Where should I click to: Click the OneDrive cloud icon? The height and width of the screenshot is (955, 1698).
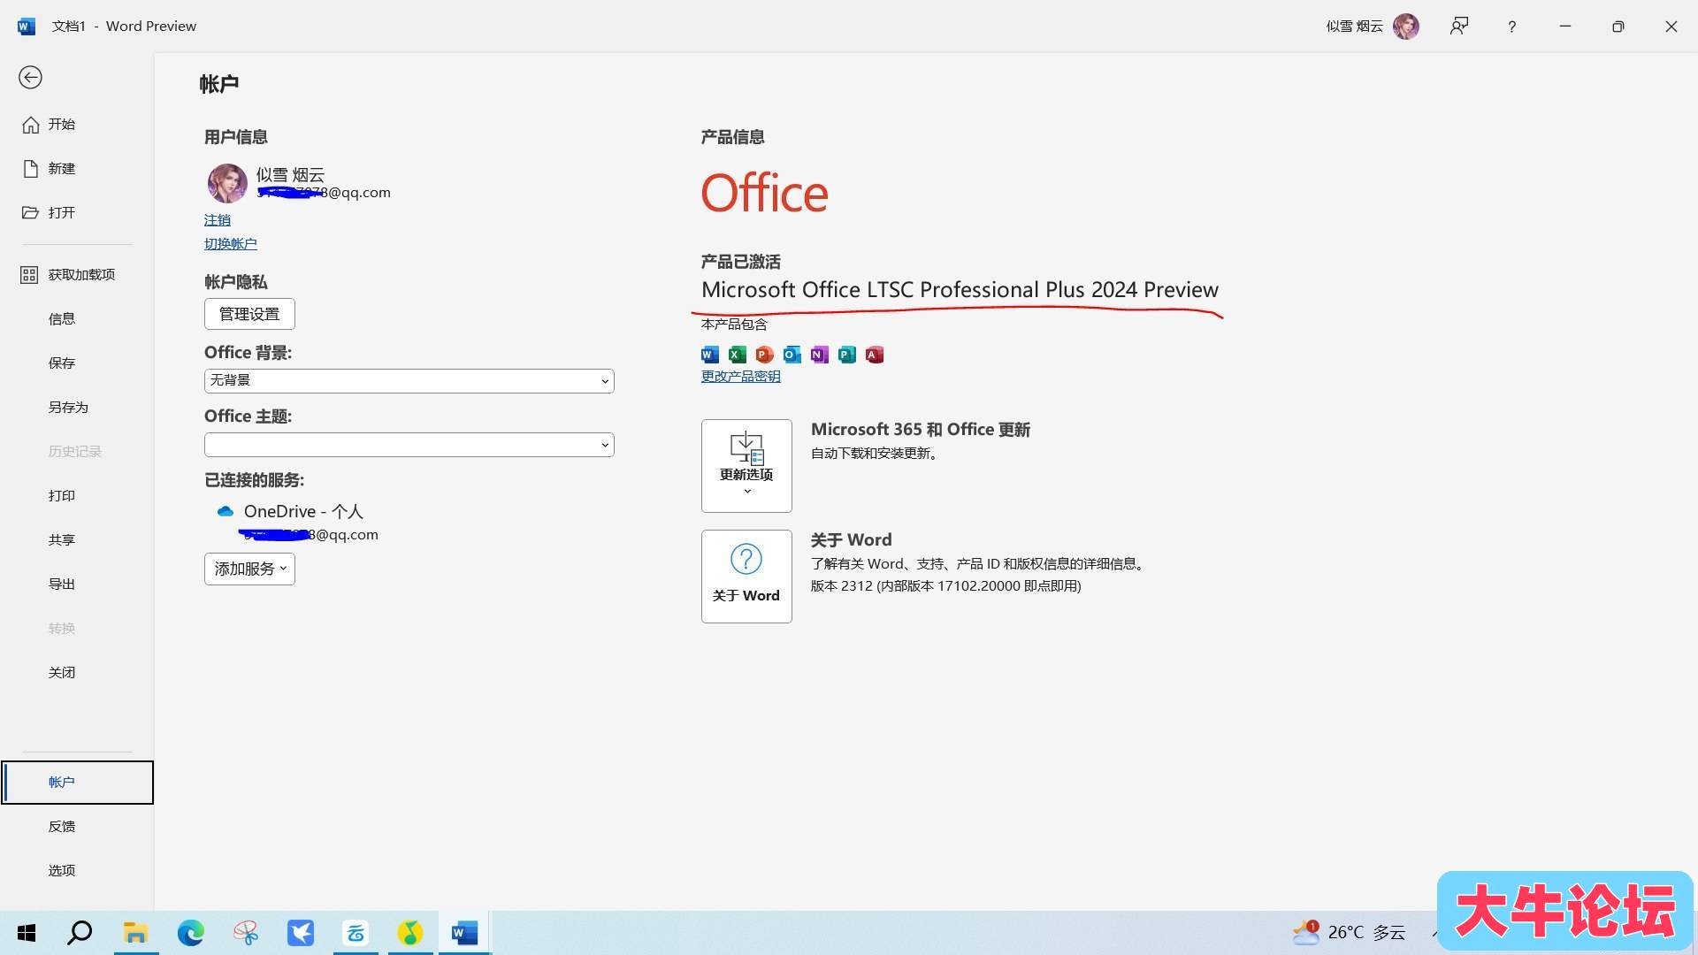pyautogui.click(x=226, y=511)
